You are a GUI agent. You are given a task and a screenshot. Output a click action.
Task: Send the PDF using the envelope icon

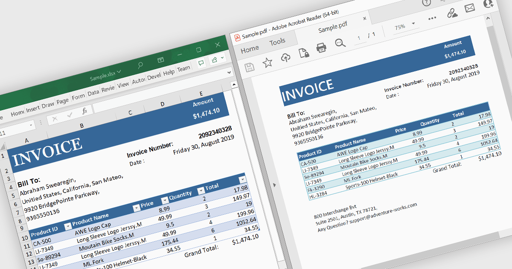pyautogui.click(x=470, y=8)
